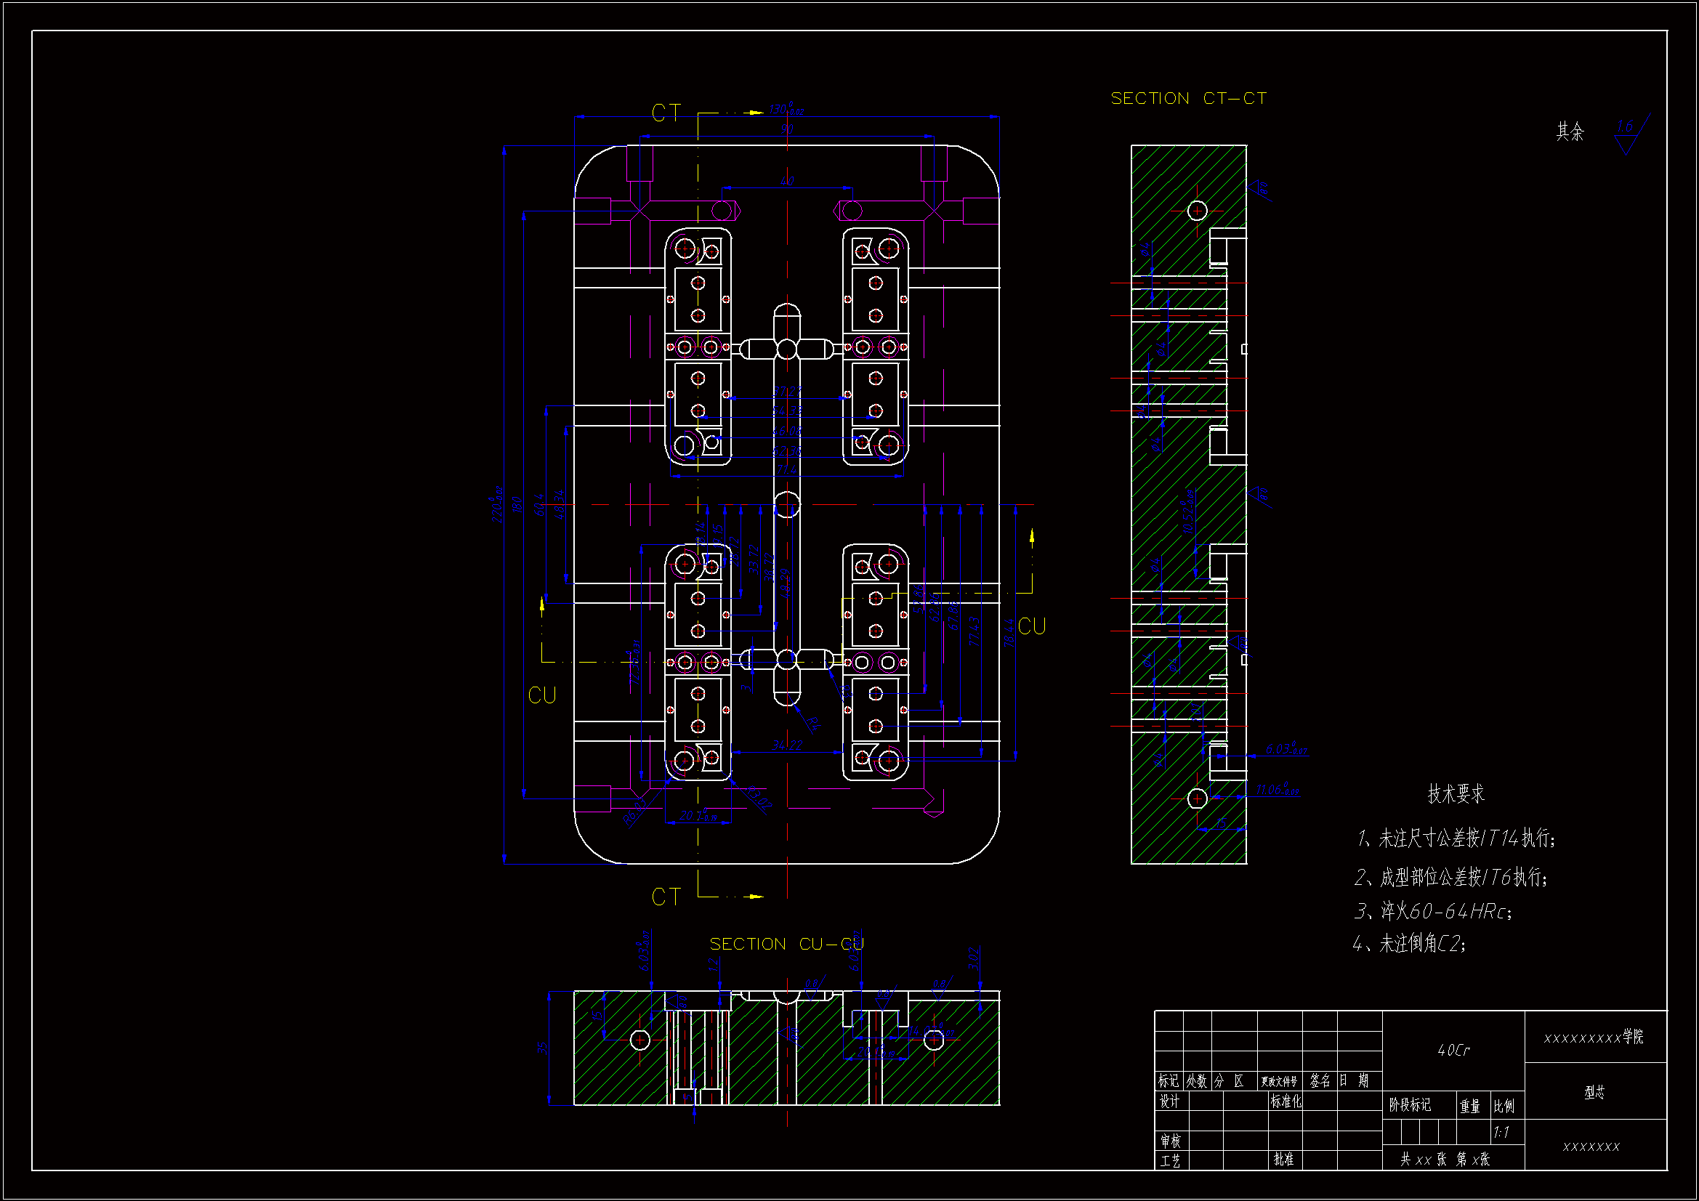This screenshot has width=1699, height=1201.
Task: Select the 设计 cell in title block
Action: click(1169, 1101)
